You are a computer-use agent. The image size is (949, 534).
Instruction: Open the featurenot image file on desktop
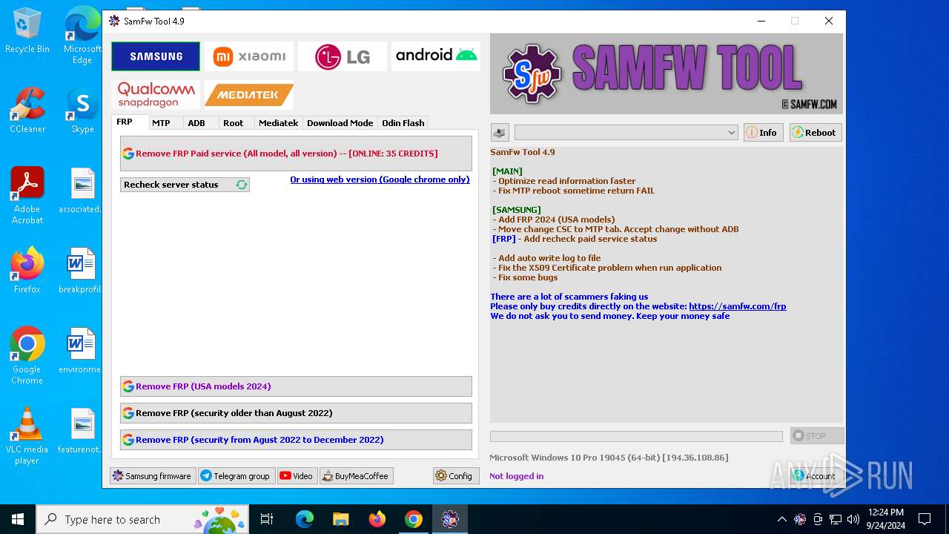pos(80,432)
